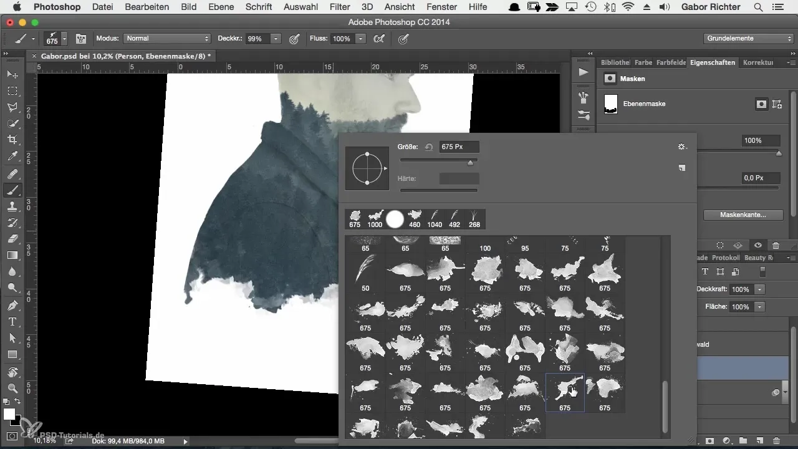Add vector mask button in properties
Screen dimensions: 798x449
point(777,104)
